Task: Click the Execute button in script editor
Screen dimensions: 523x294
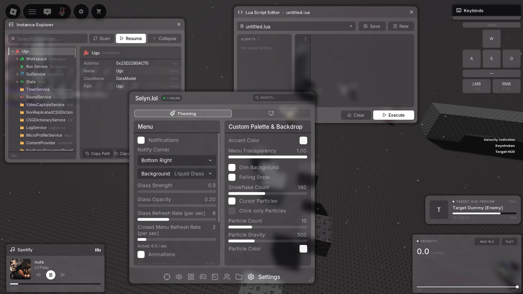Action: tap(394, 115)
